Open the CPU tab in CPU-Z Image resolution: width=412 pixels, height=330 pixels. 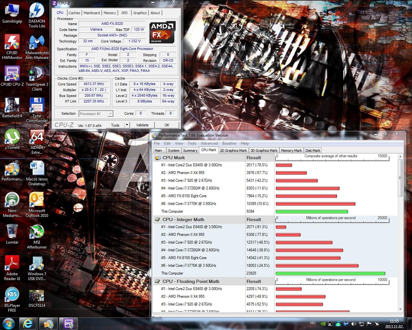click(60, 13)
